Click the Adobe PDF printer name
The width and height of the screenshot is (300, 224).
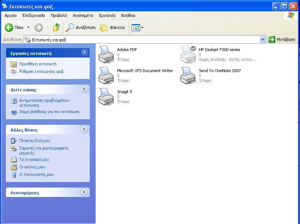pyautogui.click(x=127, y=50)
